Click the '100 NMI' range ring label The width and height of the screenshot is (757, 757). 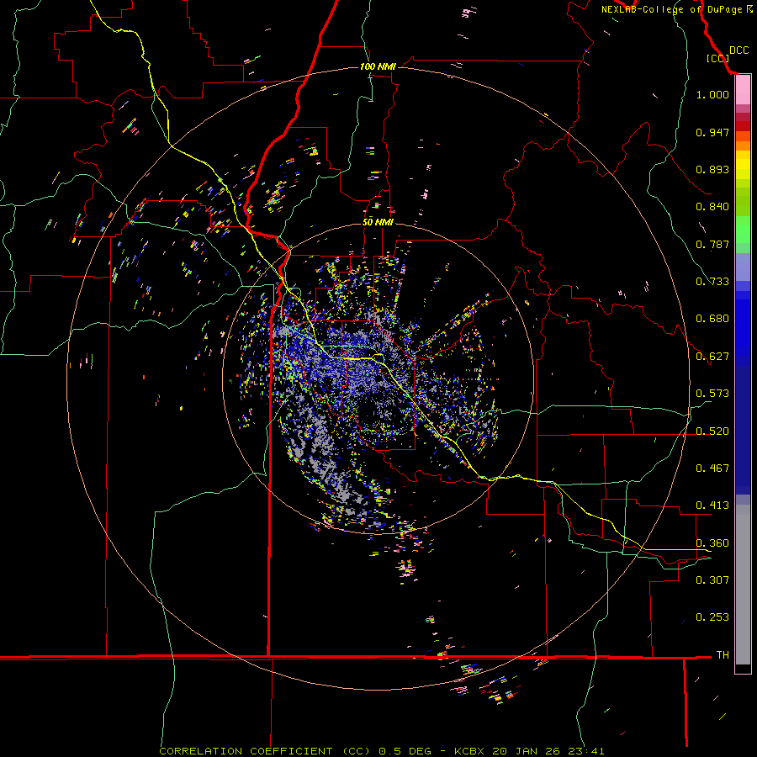pyautogui.click(x=378, y=66)
